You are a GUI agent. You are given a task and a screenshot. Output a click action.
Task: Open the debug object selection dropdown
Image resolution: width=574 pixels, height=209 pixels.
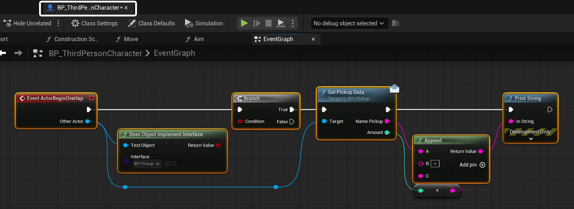tap(348, 23)
